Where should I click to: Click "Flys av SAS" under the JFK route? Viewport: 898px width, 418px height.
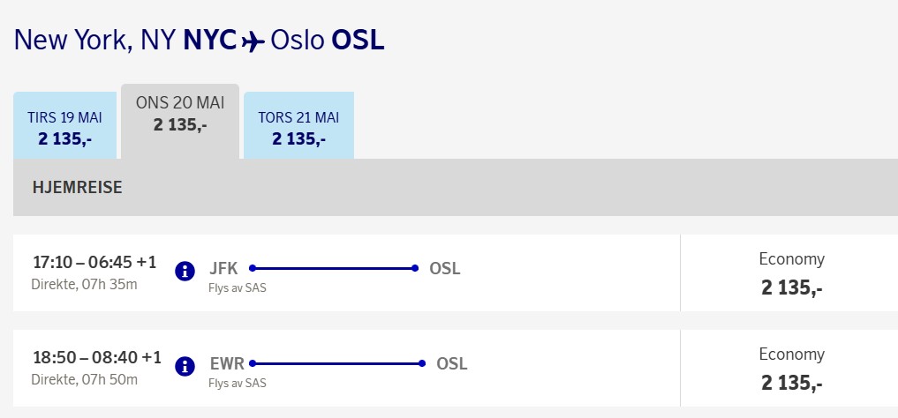[238, 287]
